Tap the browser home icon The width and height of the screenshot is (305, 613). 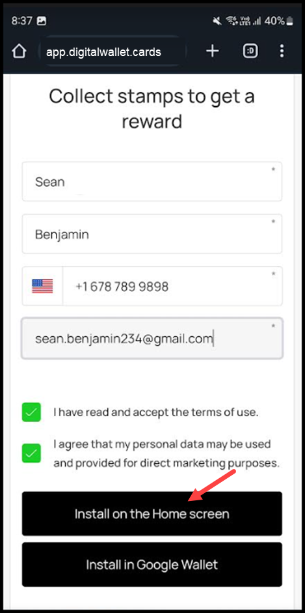(19, 51)
